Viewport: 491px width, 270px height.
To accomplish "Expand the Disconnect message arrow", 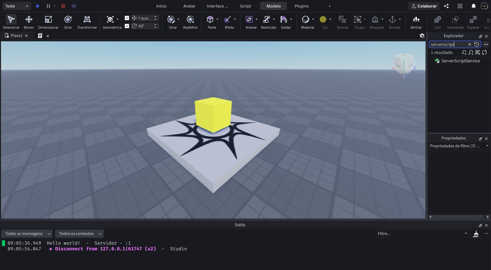I will pos(51,249).
